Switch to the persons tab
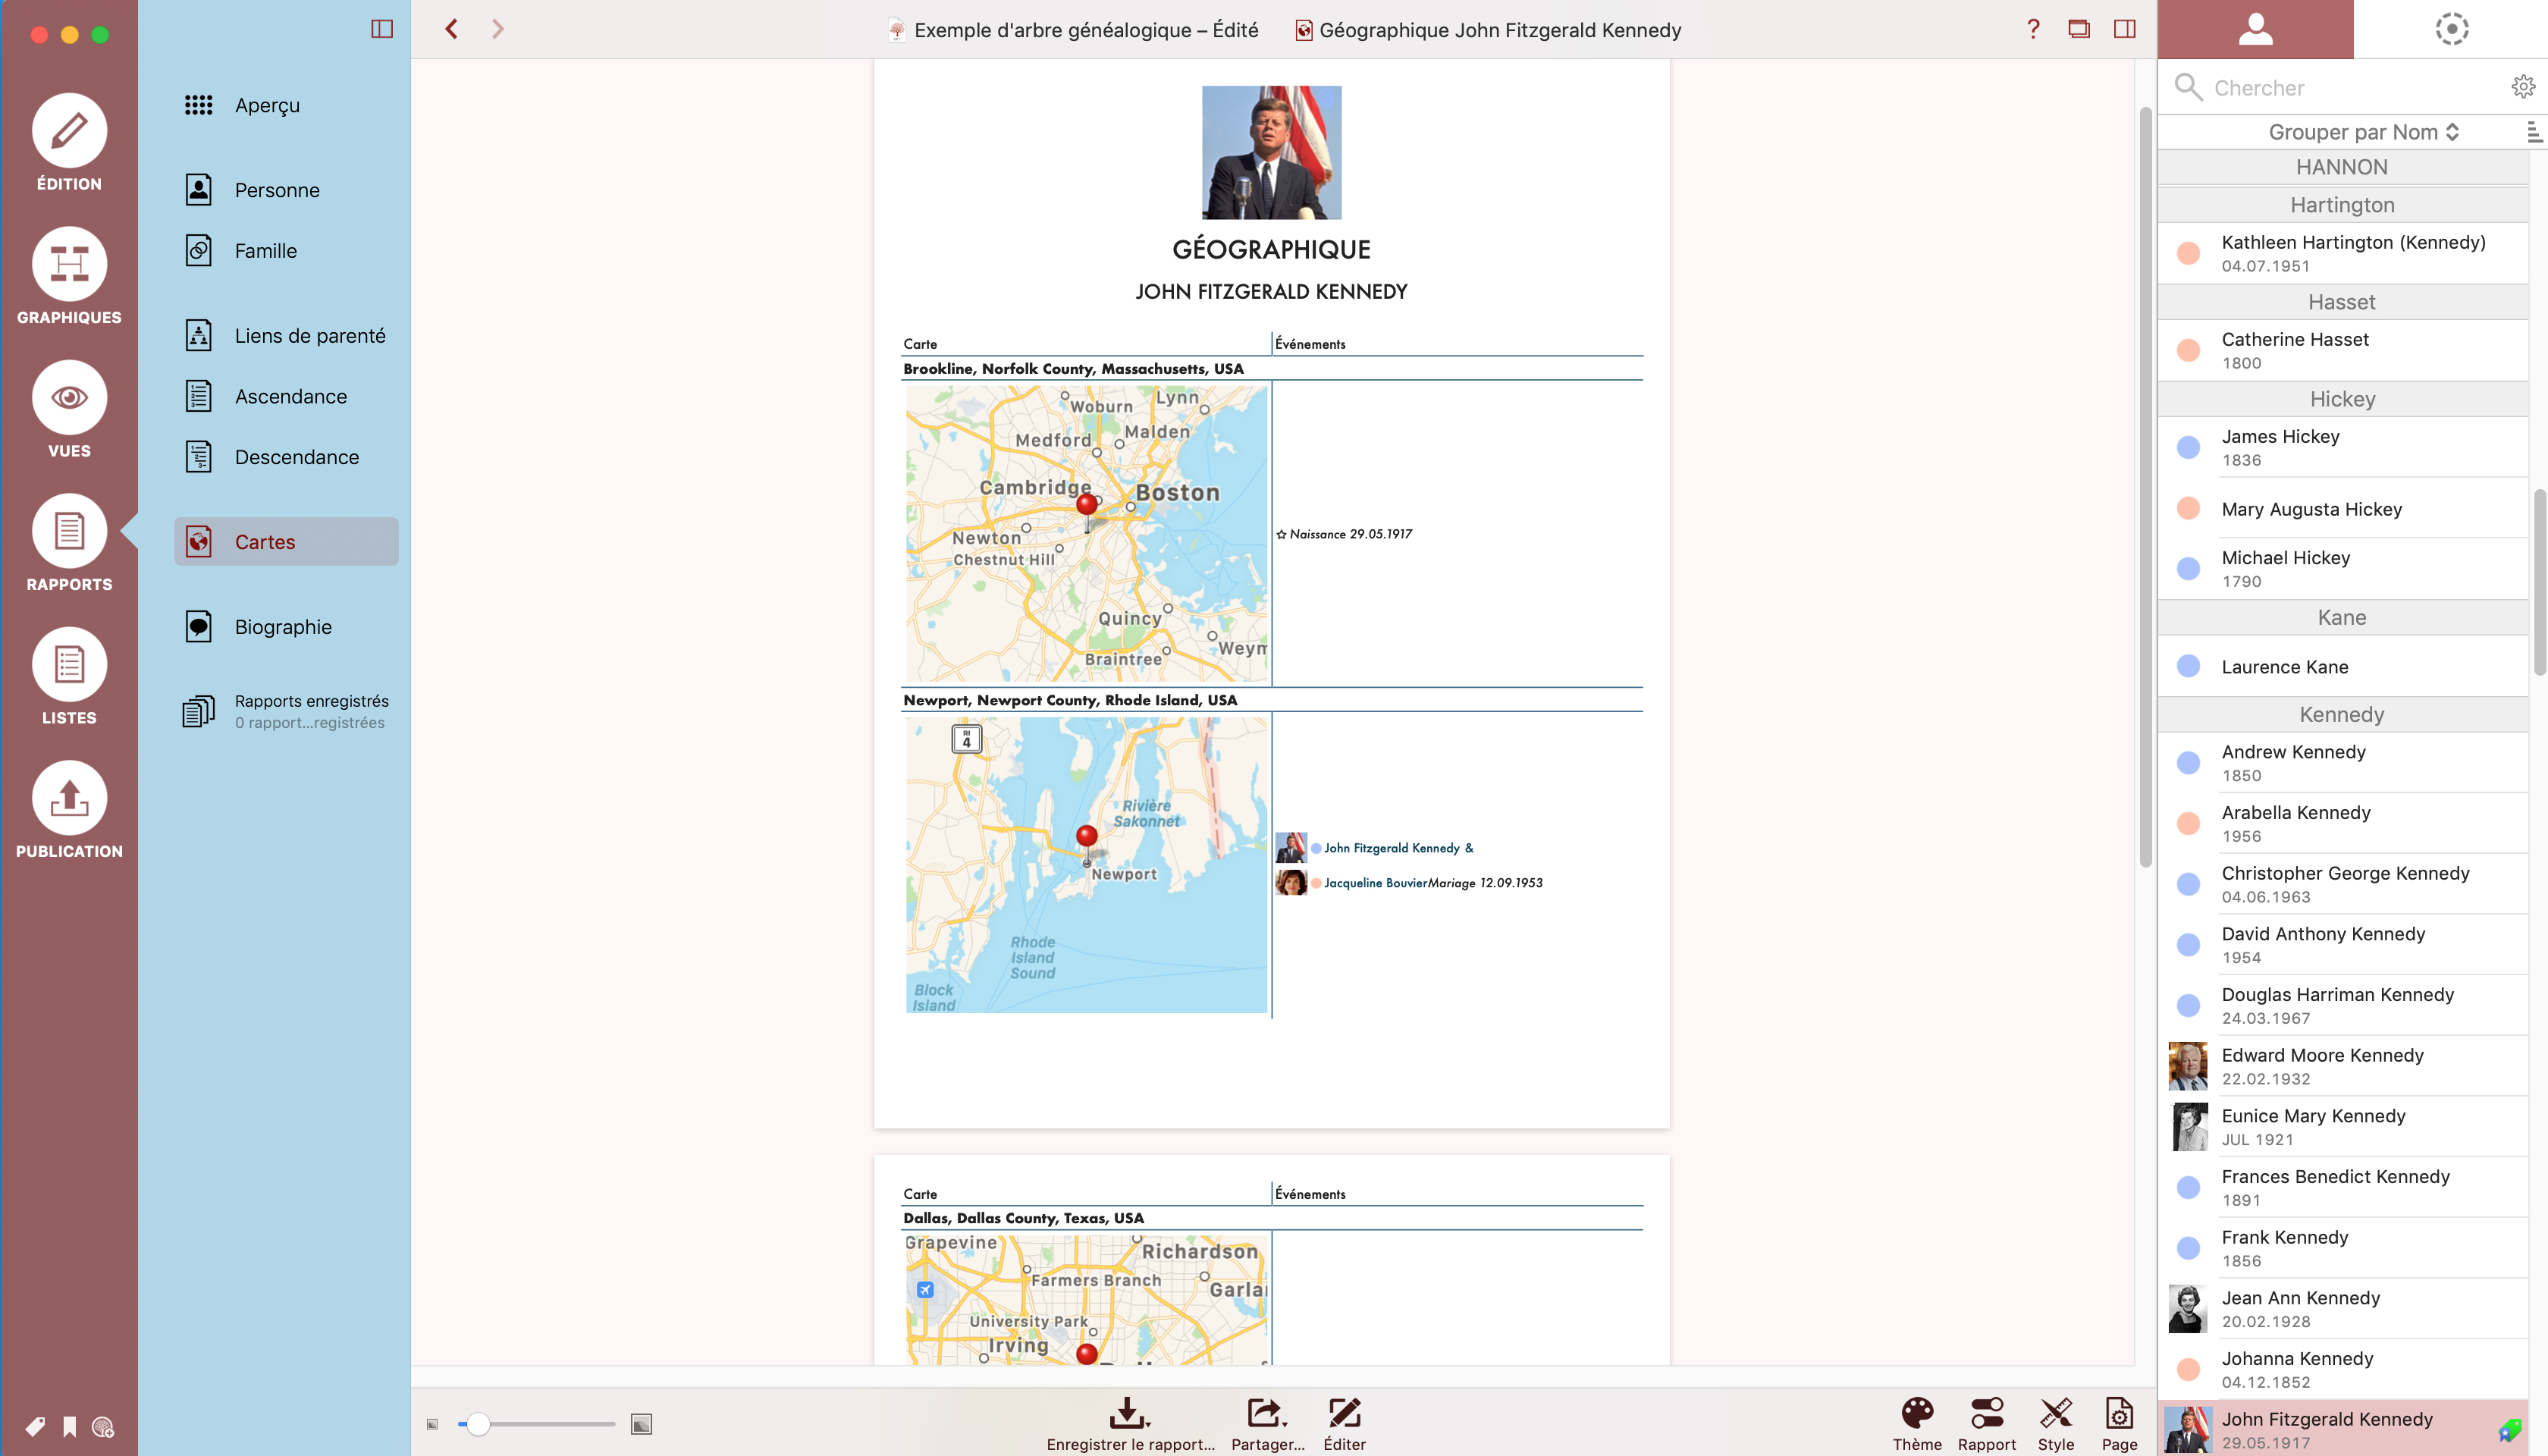The width and height of the screenshot is (2548, 1456). (x=2255, y=29)
